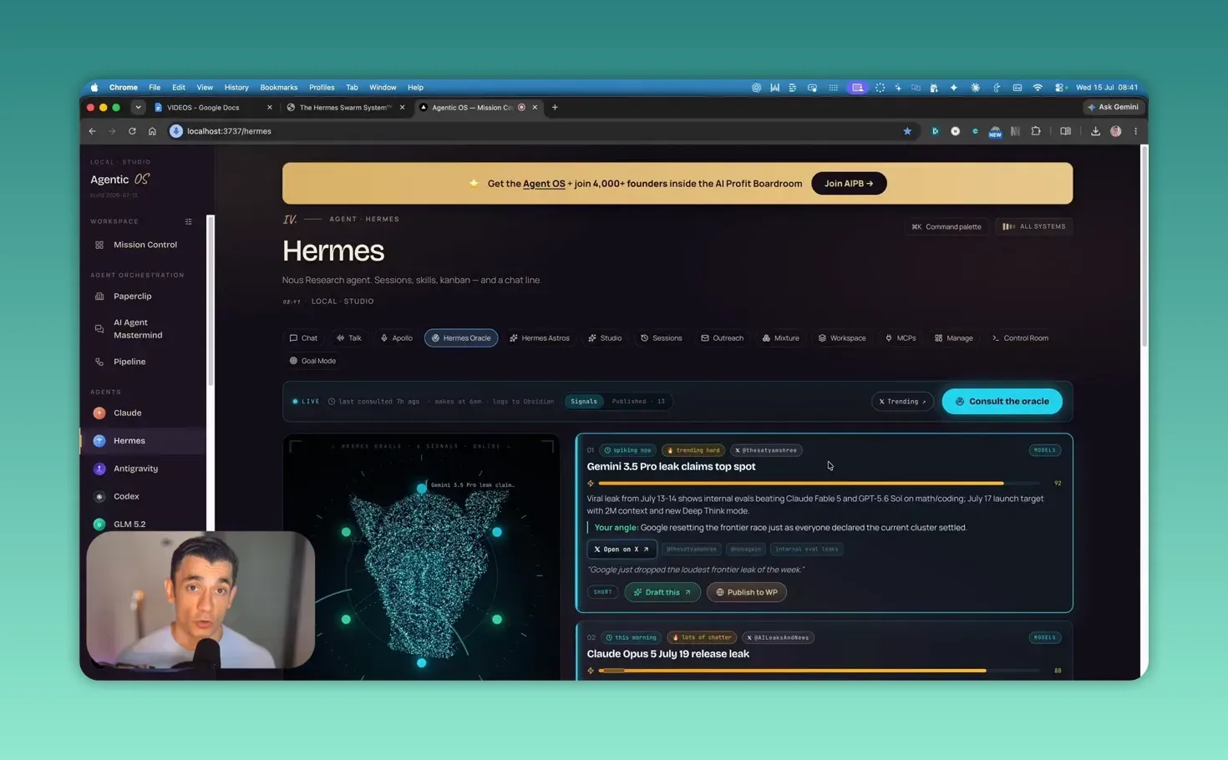
Task: Click Join AIPB button
Action: tap(849, 184)
